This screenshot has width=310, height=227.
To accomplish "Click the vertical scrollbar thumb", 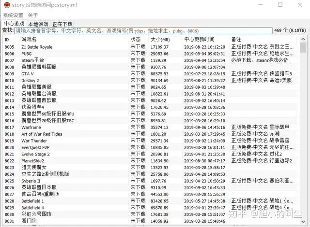I will [x=303, y=47].
